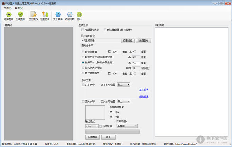This screenshot has width=232, height=147.
Task: Click the app icon in the title bar
Action: [x=3, y=3]
